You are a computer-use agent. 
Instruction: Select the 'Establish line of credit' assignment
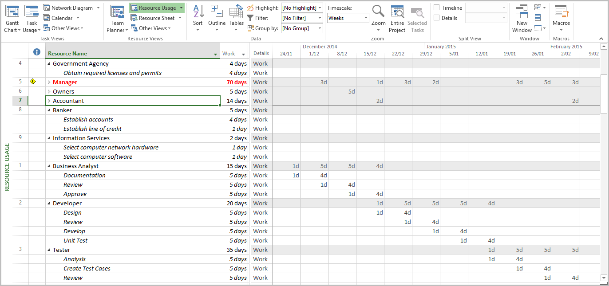(92, 129)
